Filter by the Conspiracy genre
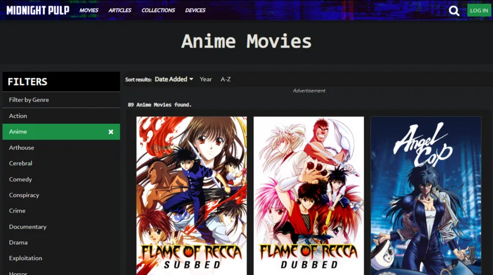The width and height of the screenshot is (493, 275). pyautogui.click(x=61, y=195)
